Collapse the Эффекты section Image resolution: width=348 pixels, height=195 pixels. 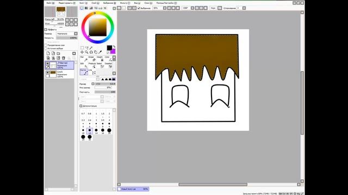[46, 29]
